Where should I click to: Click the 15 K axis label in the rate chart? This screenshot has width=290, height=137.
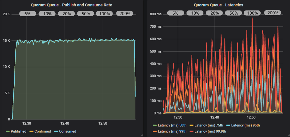pos(6,40)
